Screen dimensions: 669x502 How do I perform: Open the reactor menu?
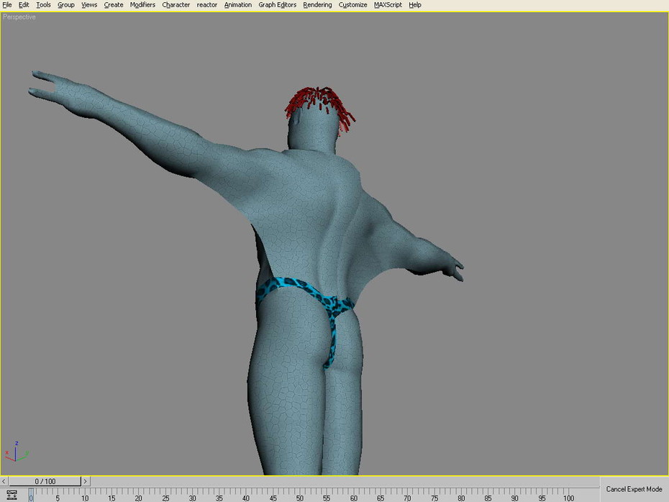207,5
